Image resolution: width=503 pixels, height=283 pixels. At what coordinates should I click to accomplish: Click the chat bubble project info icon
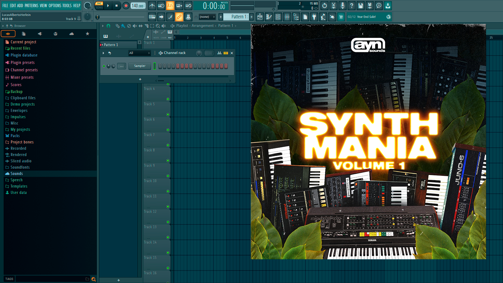[x=379, y=6]
